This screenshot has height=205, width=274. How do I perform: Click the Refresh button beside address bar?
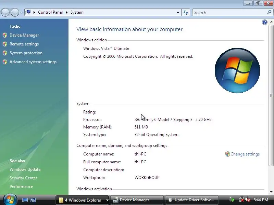pyautogui.click(x=186, y=12)
